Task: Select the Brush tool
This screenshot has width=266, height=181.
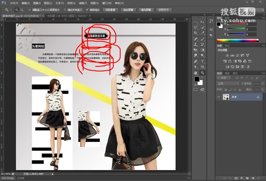Action: click(203, 39)
